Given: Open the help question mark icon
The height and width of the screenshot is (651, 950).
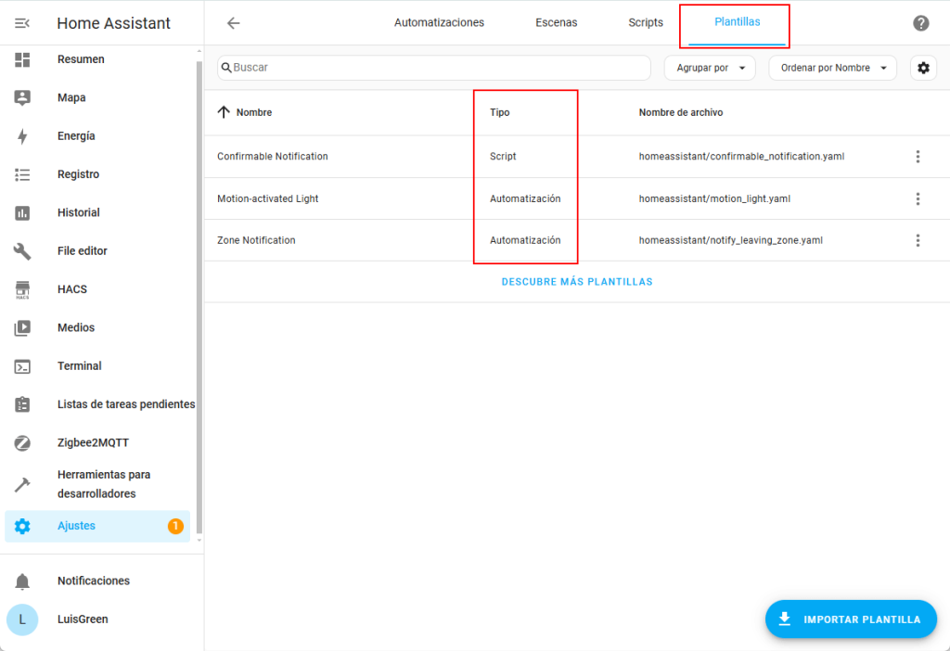Looking at the screenshot, I should click(x=920, y=23).
